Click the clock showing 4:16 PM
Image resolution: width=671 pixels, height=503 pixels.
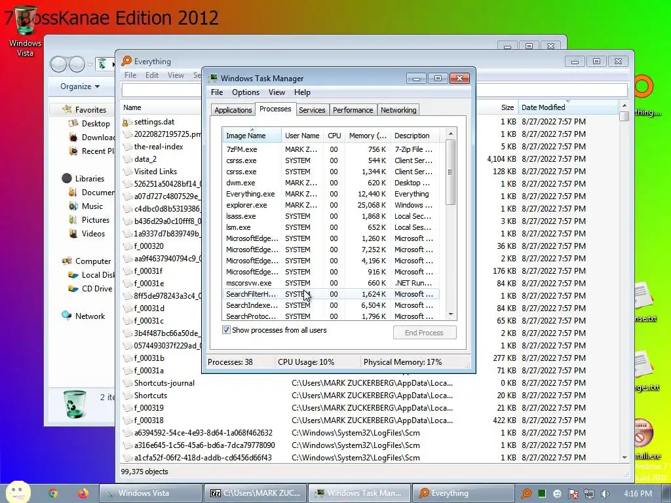[x=638, y=494]
